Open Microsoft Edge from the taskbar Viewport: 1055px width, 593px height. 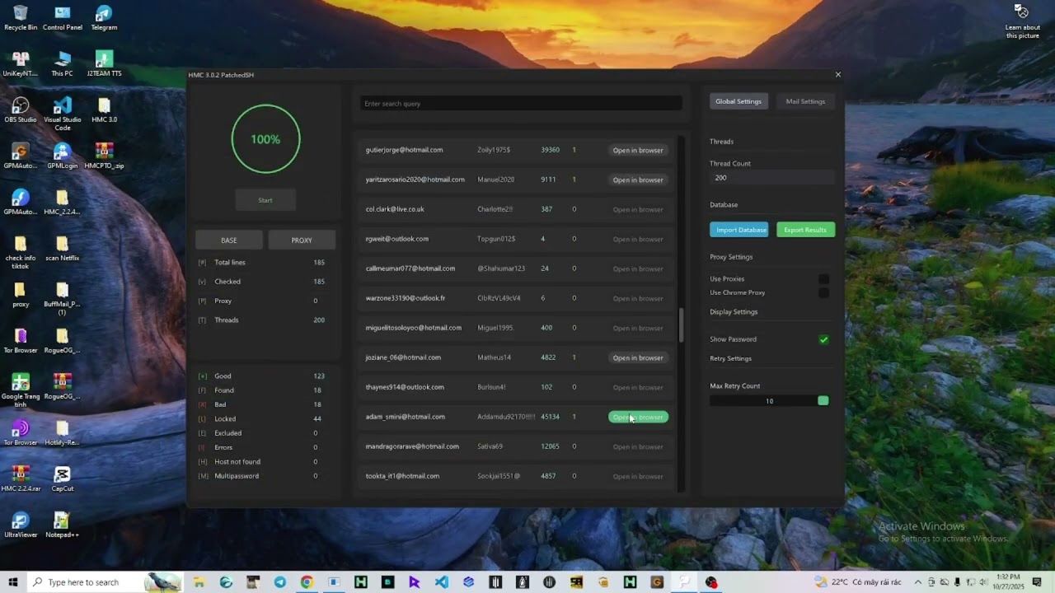226,582
